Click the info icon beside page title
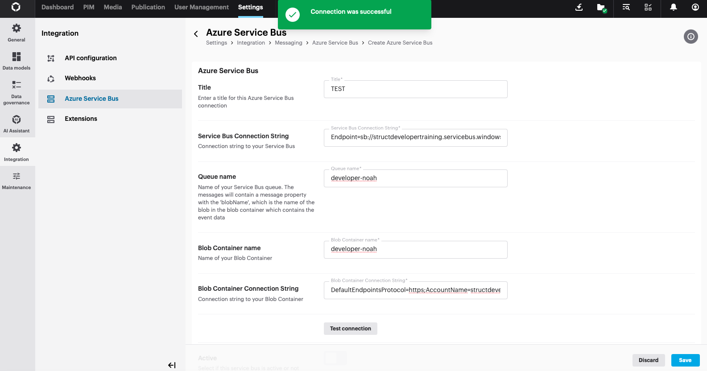The image size is (707, 371). click(690, 37)
